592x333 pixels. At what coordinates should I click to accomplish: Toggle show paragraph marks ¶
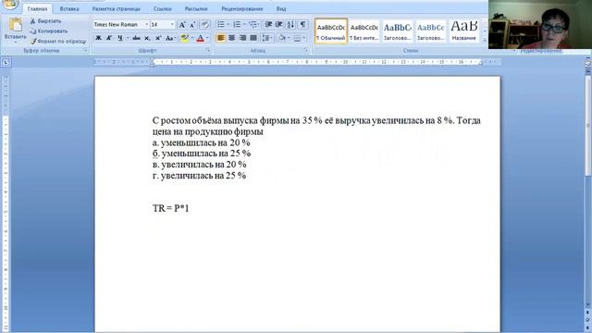coord(302,25)
